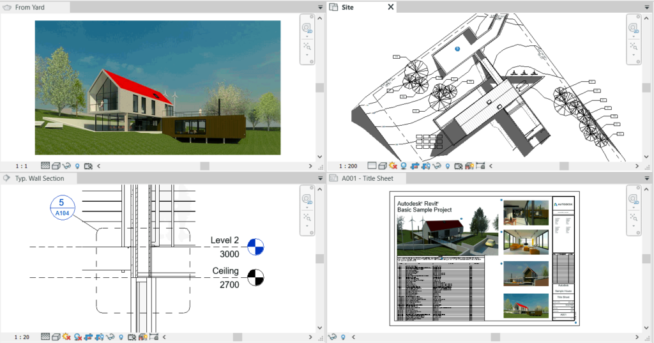
Task: Click the 5 / A104 detail callout bubble
Action: click(63, 208)
